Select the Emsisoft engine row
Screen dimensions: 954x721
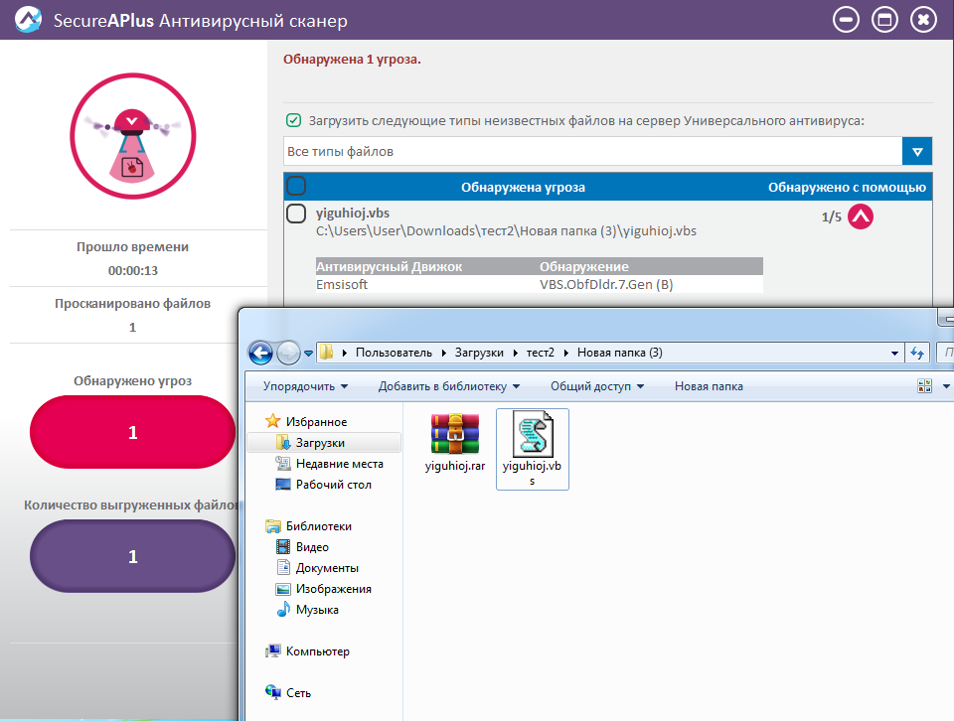click(539, 284)
